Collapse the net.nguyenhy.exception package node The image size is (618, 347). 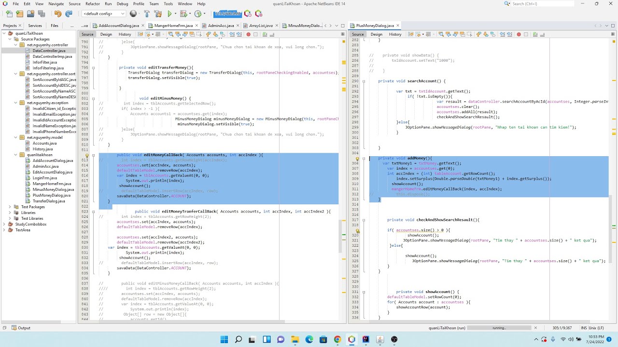point(16,103)
